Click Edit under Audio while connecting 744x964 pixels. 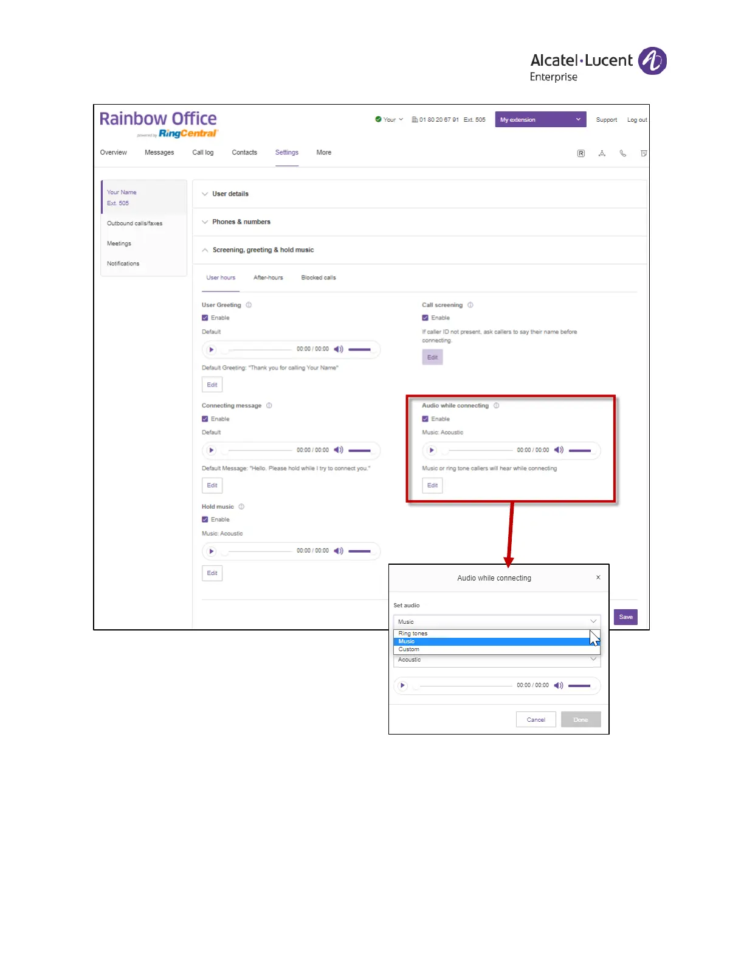coord(432,485)
